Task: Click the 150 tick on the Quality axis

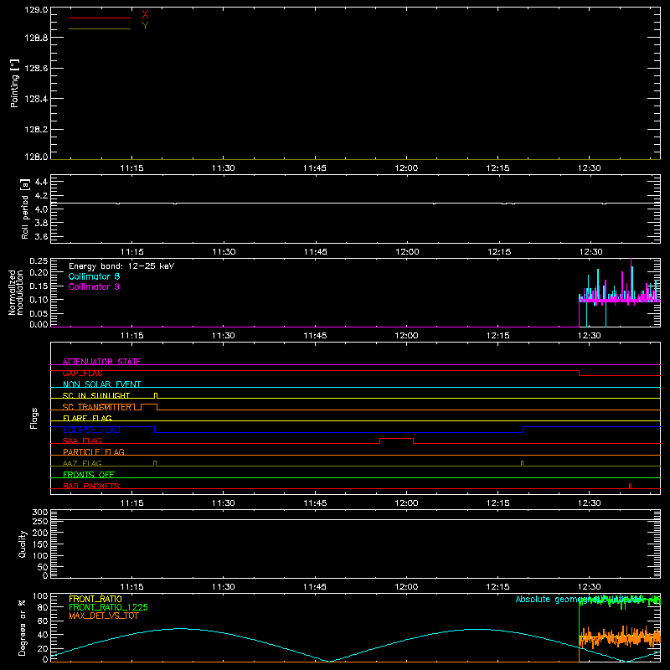Action: 39,544
